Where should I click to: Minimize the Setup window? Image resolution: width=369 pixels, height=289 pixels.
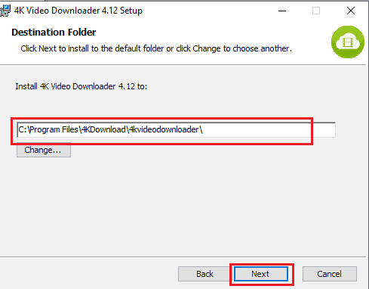(x=282, y=11)
